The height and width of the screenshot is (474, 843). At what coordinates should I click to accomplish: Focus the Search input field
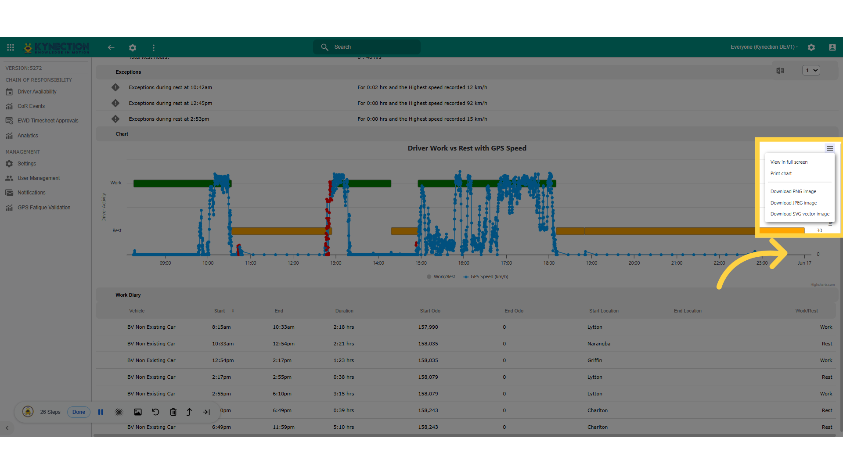tap(367, 47)
